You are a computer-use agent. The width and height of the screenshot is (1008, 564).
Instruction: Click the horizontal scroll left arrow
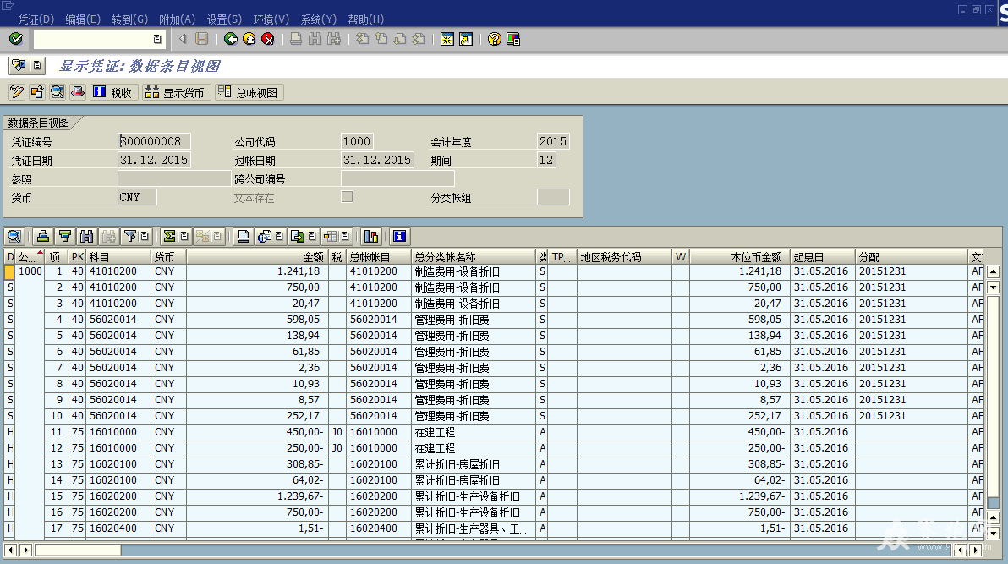pyautogui.click(x=10, y=550)
